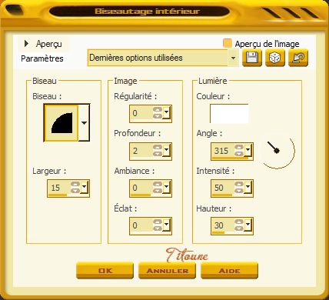Decrease Ambiance with the down spinner
The width and height of the screenshot is (329, 300).
click(158, 191)
